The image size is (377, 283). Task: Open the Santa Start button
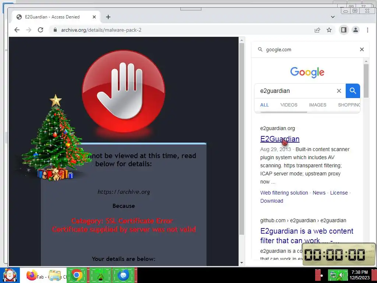coord(10,275)
